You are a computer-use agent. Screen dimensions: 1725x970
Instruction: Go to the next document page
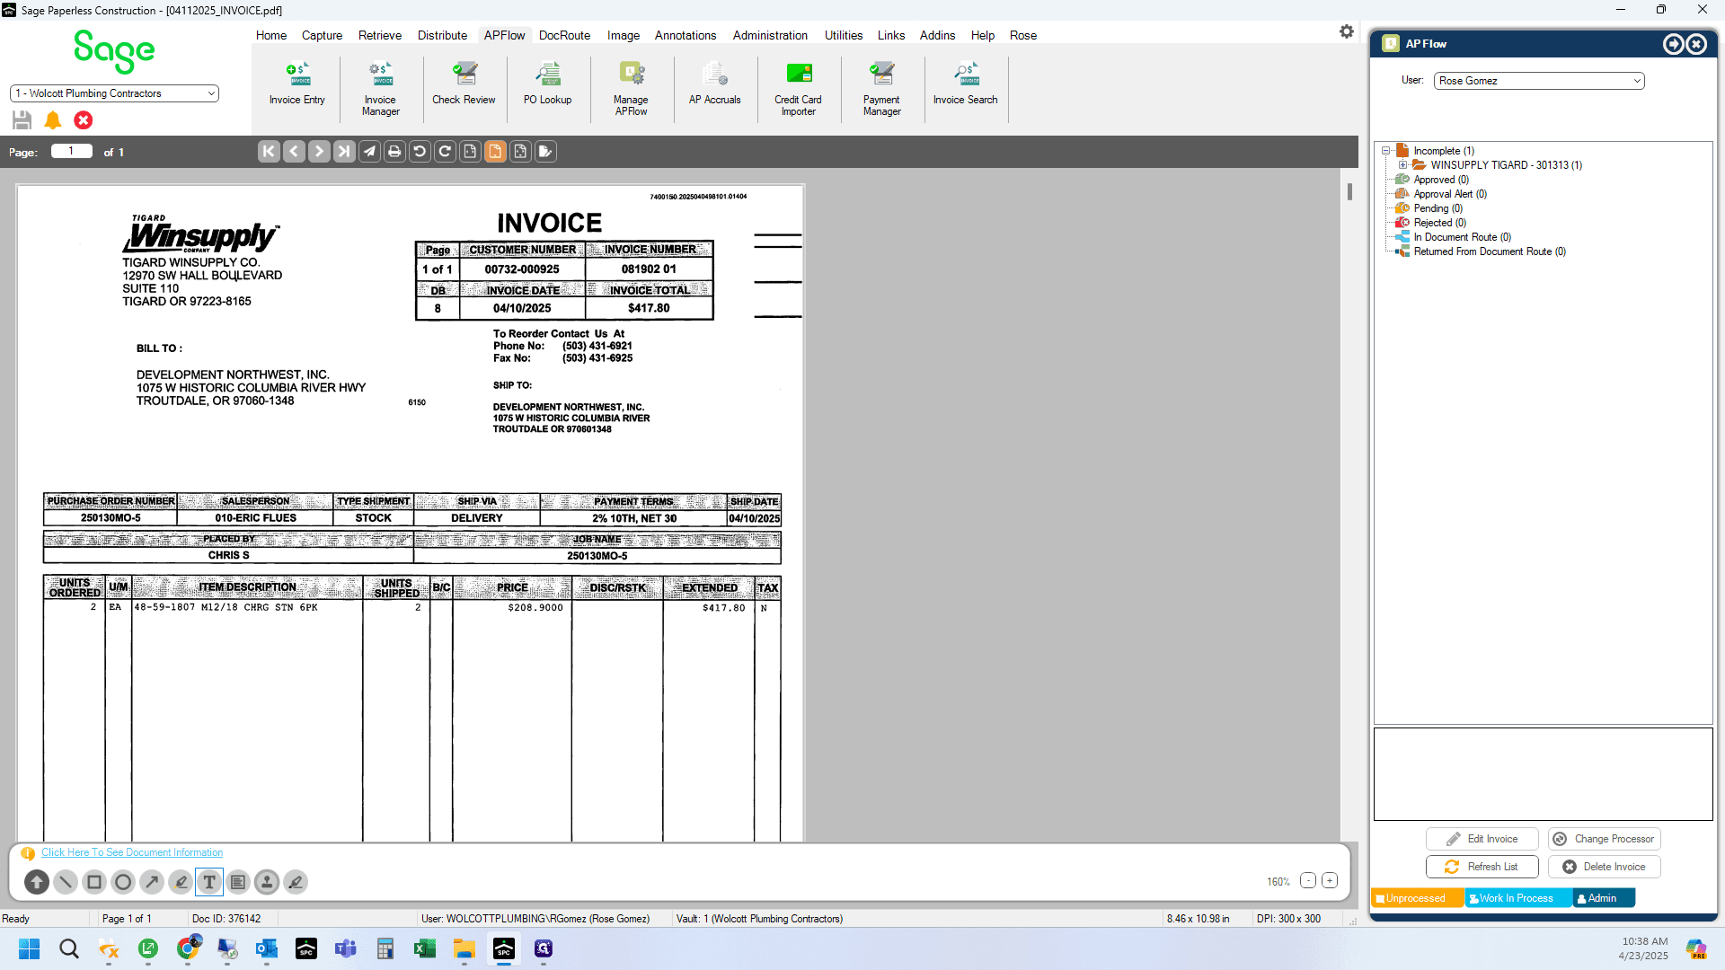(x=319, y=152)
